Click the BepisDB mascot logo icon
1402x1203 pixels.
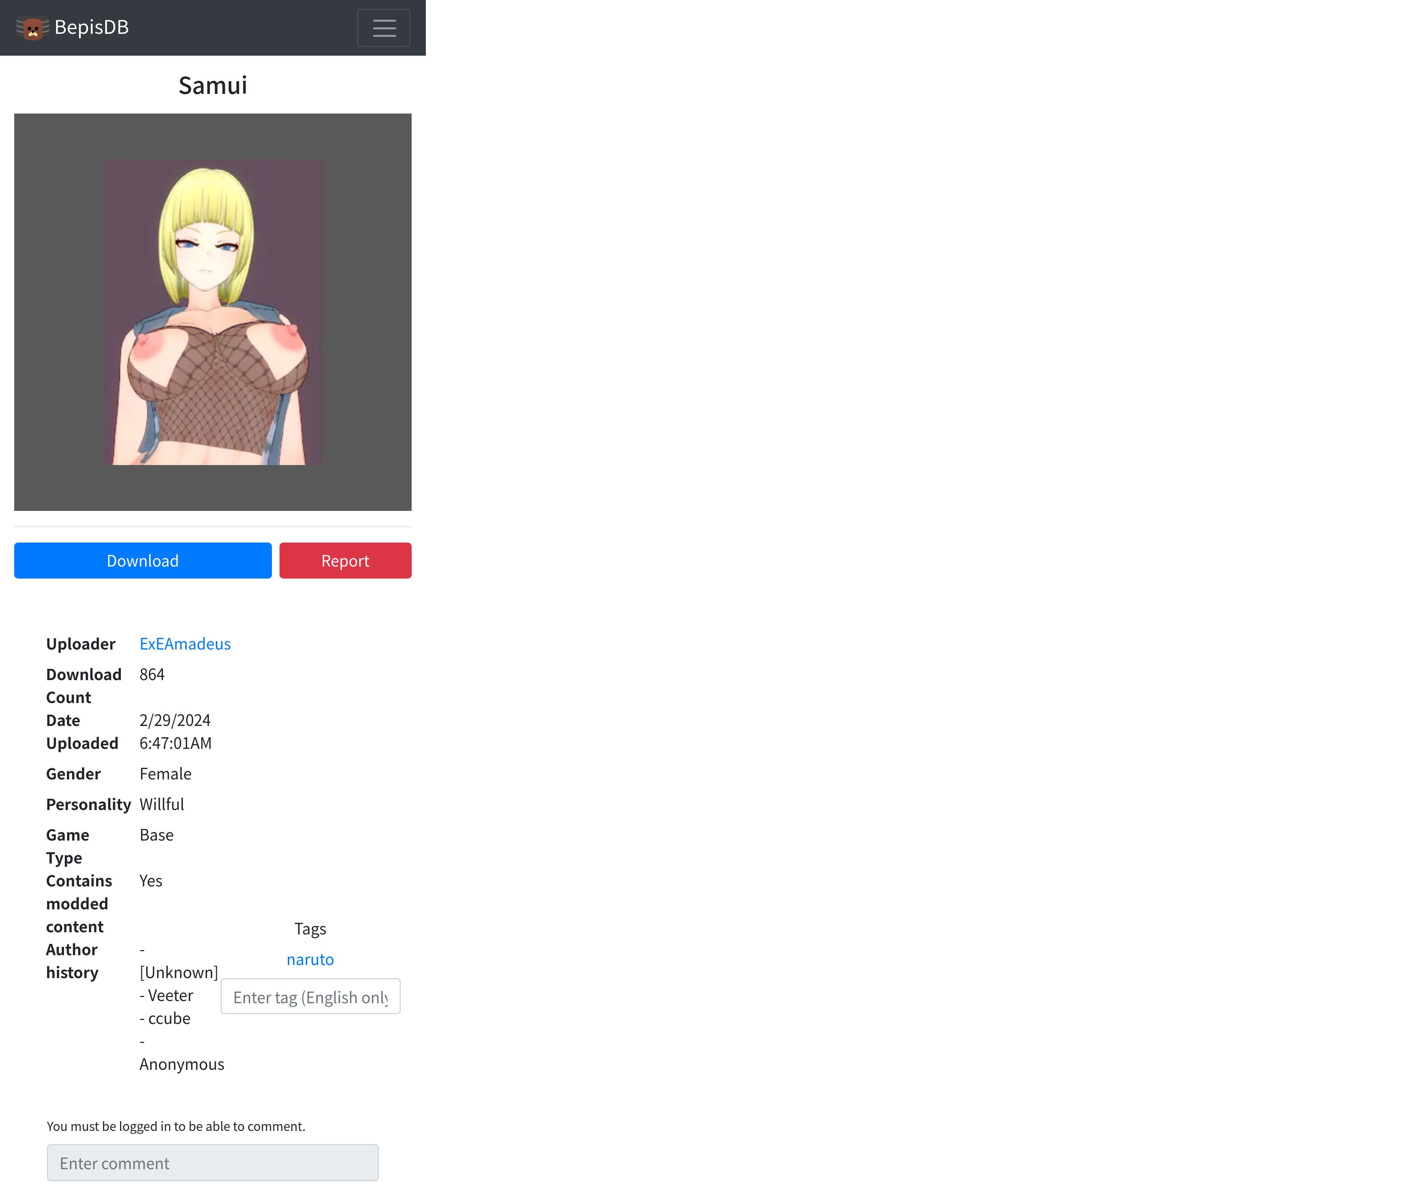point(32,28)
